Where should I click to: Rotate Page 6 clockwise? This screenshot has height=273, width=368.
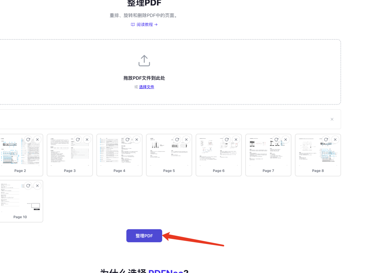pos(227,139)
